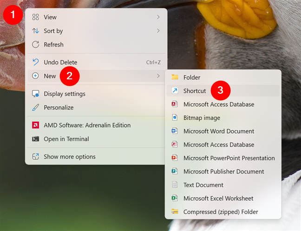Screen dimensions: 301x231
Task: Click the circular Refresh arrow icon
Action: [35, 45]
